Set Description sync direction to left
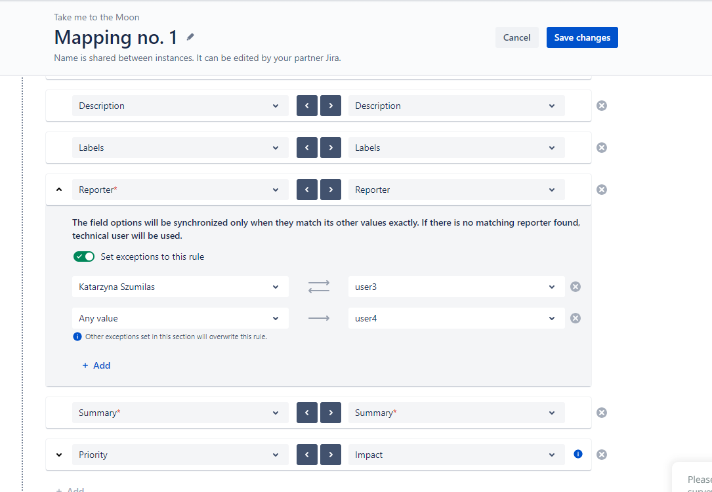 coord(307,106)
